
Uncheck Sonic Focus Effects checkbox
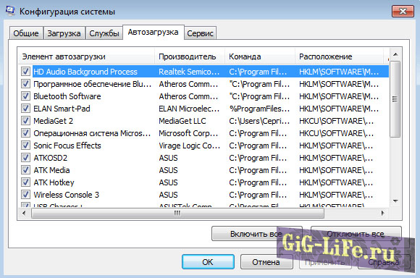25,146
